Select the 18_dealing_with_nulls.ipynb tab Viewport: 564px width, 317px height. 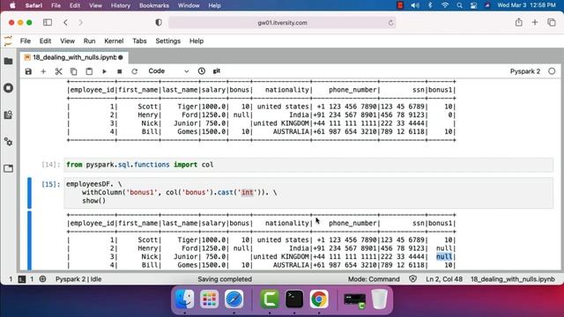click(74, 57)
